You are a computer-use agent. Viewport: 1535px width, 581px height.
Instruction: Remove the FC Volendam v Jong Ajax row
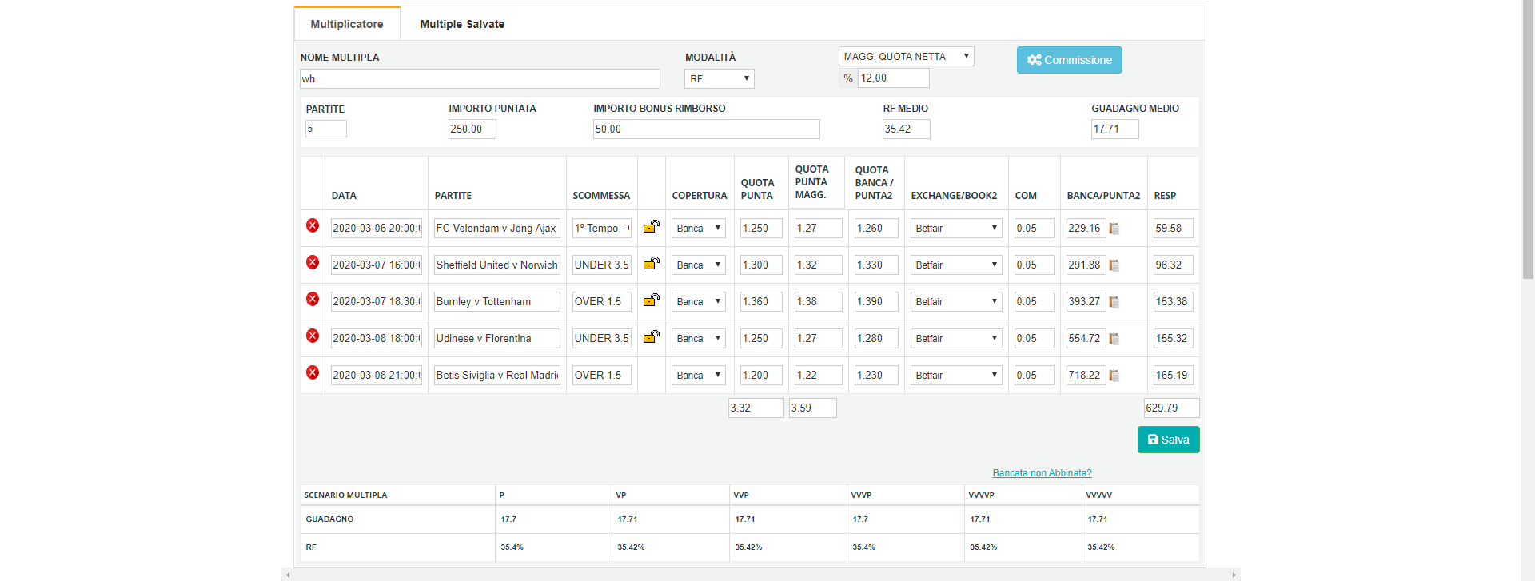313,225
